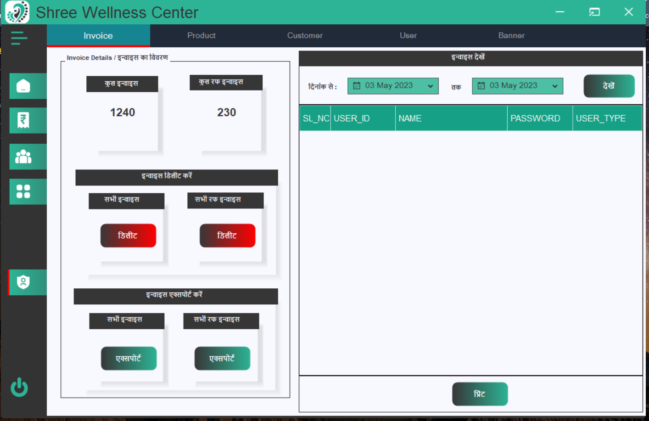
Task: Open the Banner tab
Action: point(511,35)
